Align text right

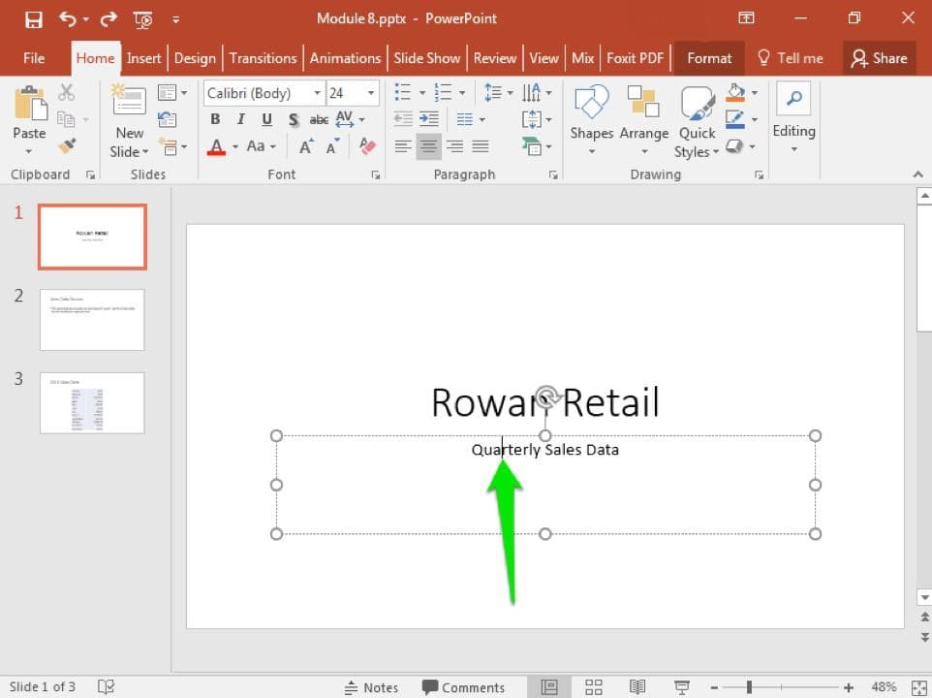pyautogui.click(x=454, y=145)
